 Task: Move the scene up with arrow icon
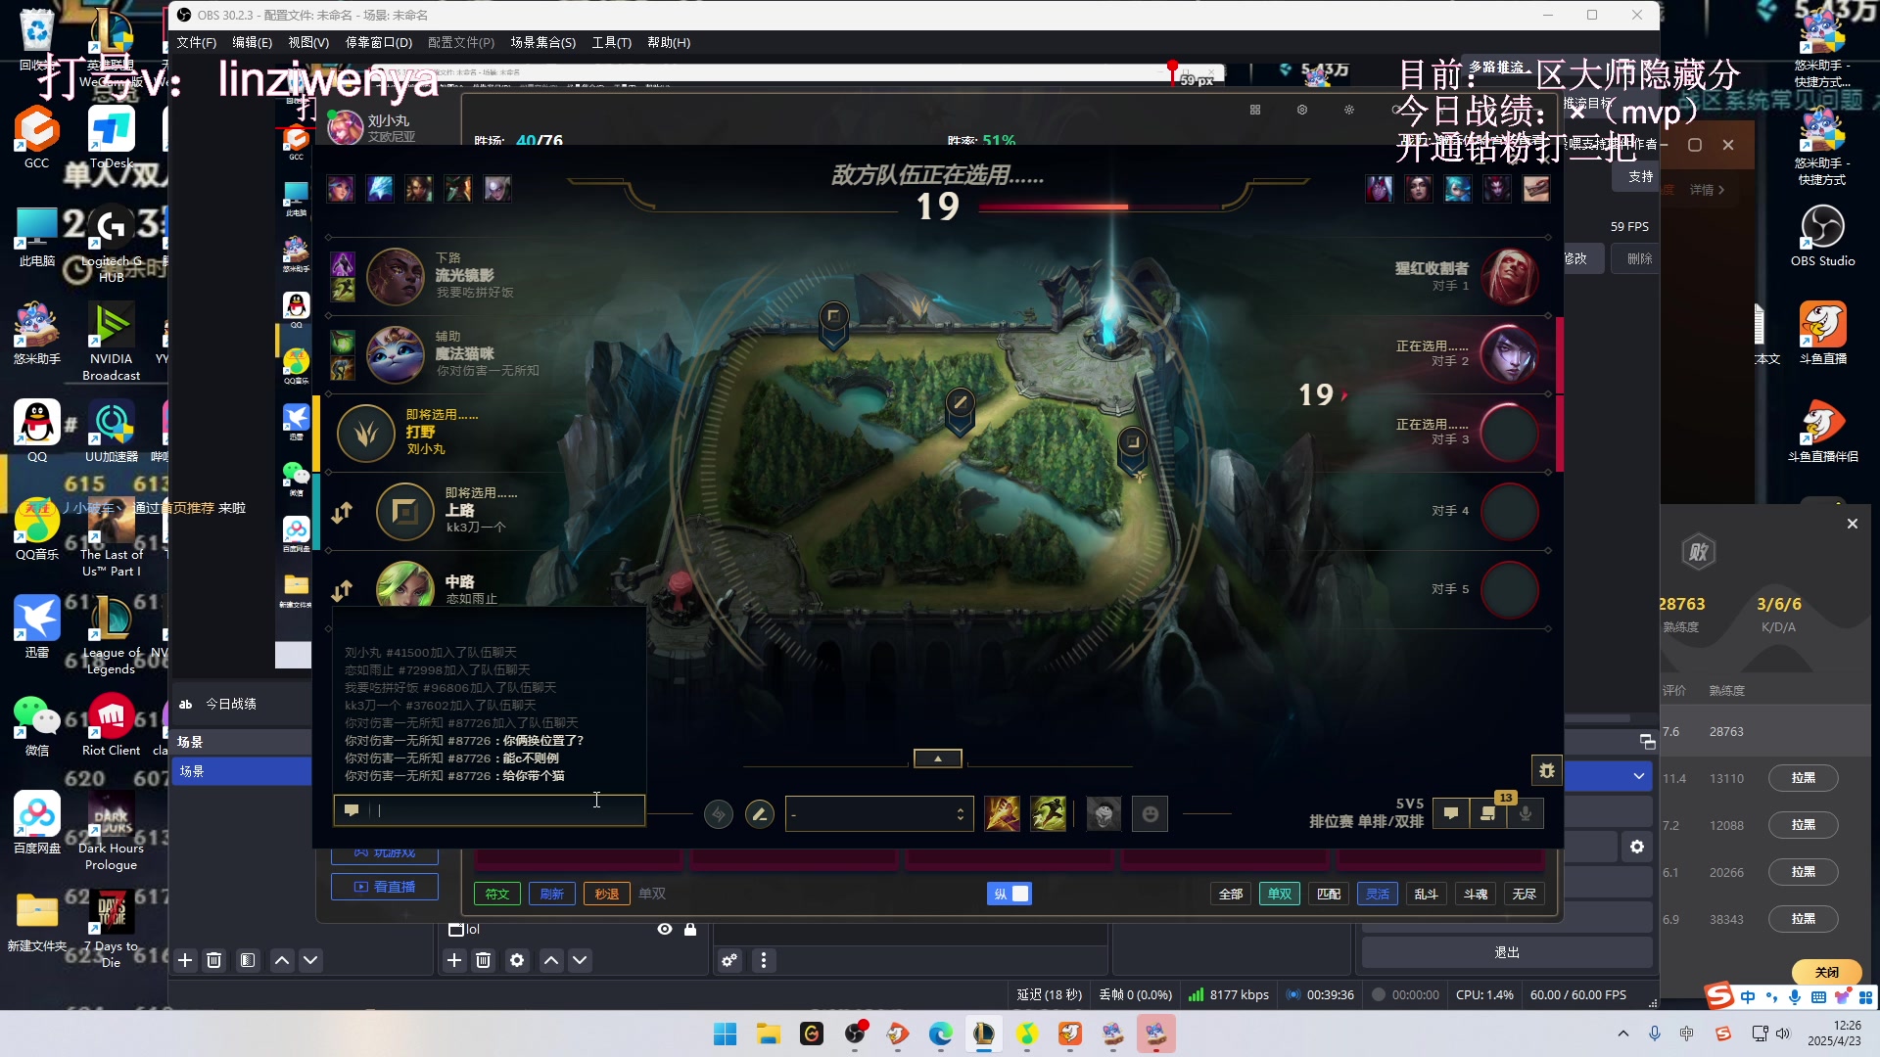click(x=282, y=960)
